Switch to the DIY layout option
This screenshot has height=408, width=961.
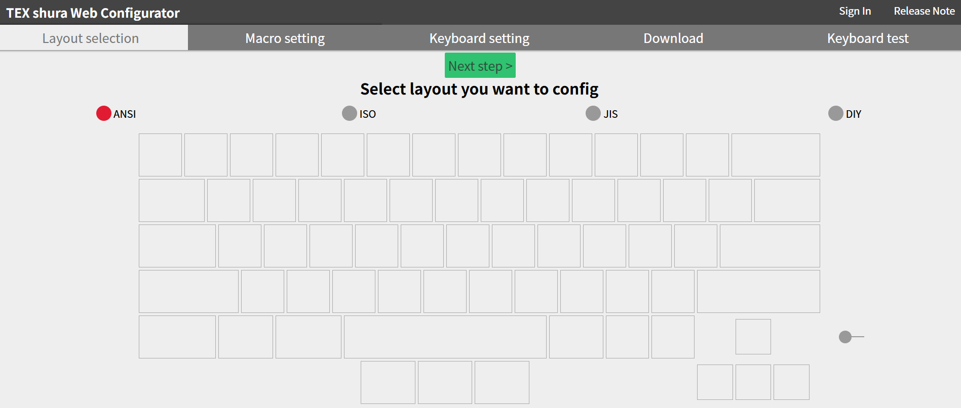tap(835, 113)
